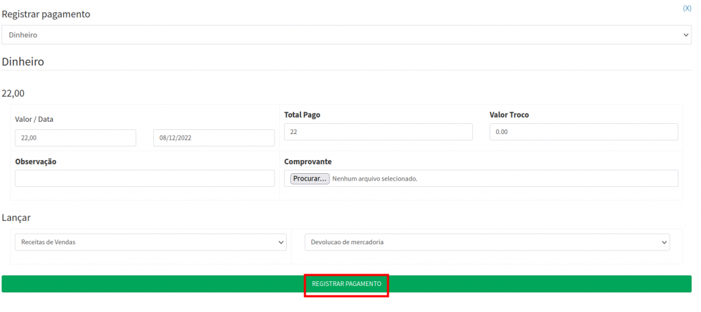Click the 22,00 amount text above the form

pos(13,93)
